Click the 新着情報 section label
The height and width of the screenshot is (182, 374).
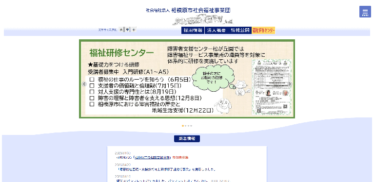(187, 139)
